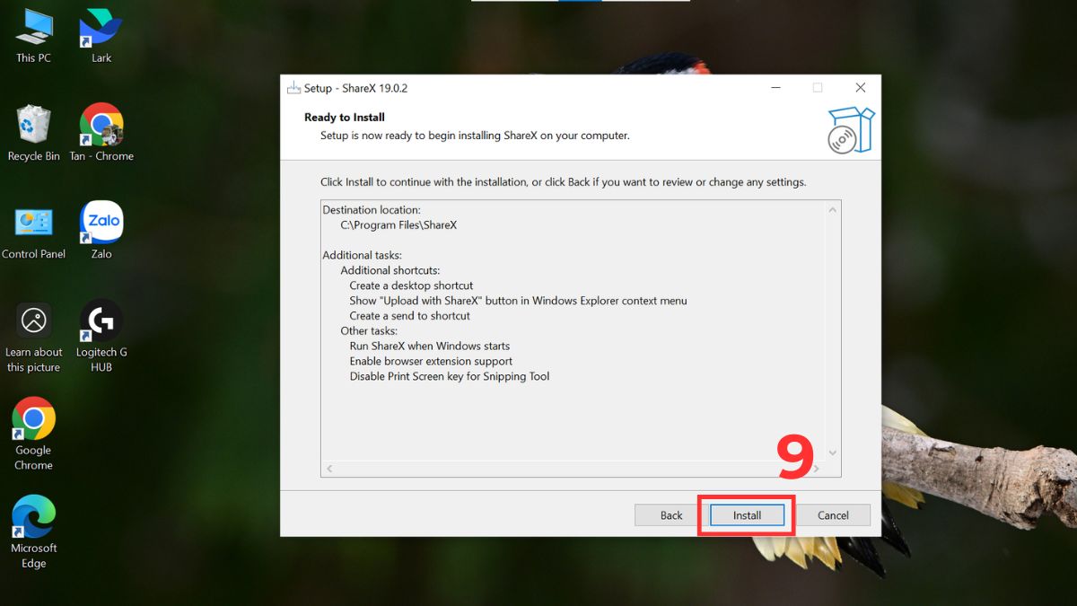Viewport: 1077px width, 606px height.
Task: Cancel the ShareX installation
Action: (833, 515)
